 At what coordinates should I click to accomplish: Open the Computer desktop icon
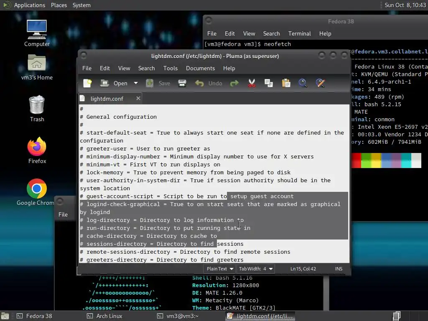pos(37,33)
